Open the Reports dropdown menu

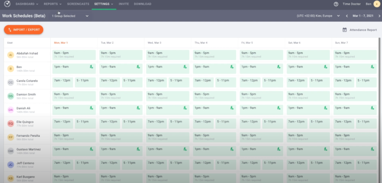53,4
